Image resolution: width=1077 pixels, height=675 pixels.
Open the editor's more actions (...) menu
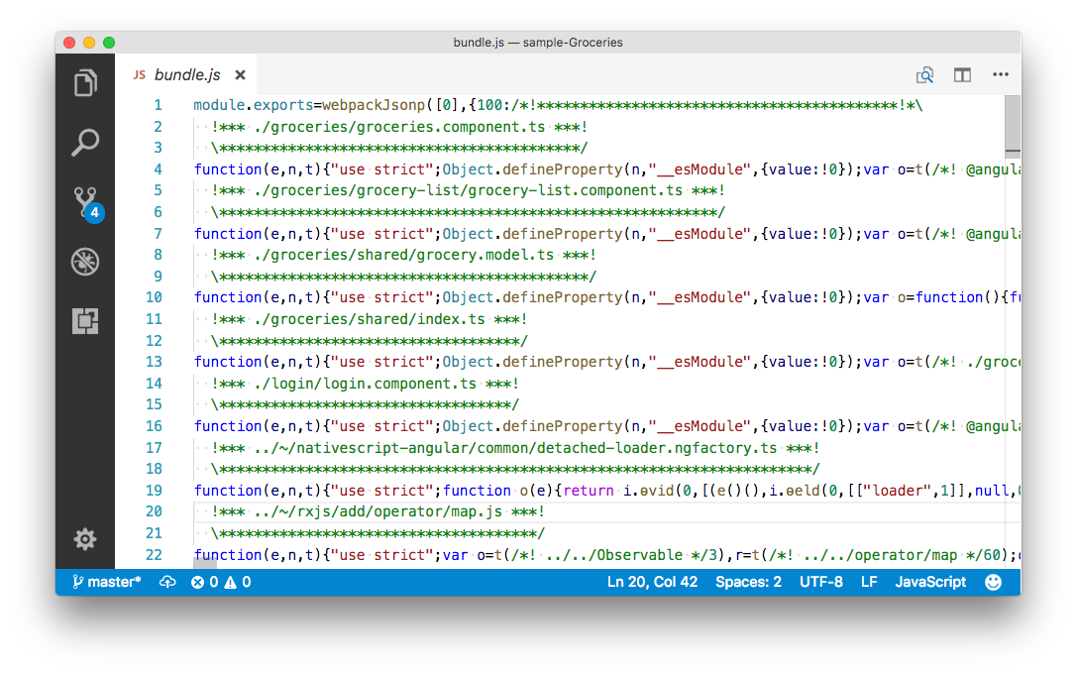(1001, 74)
